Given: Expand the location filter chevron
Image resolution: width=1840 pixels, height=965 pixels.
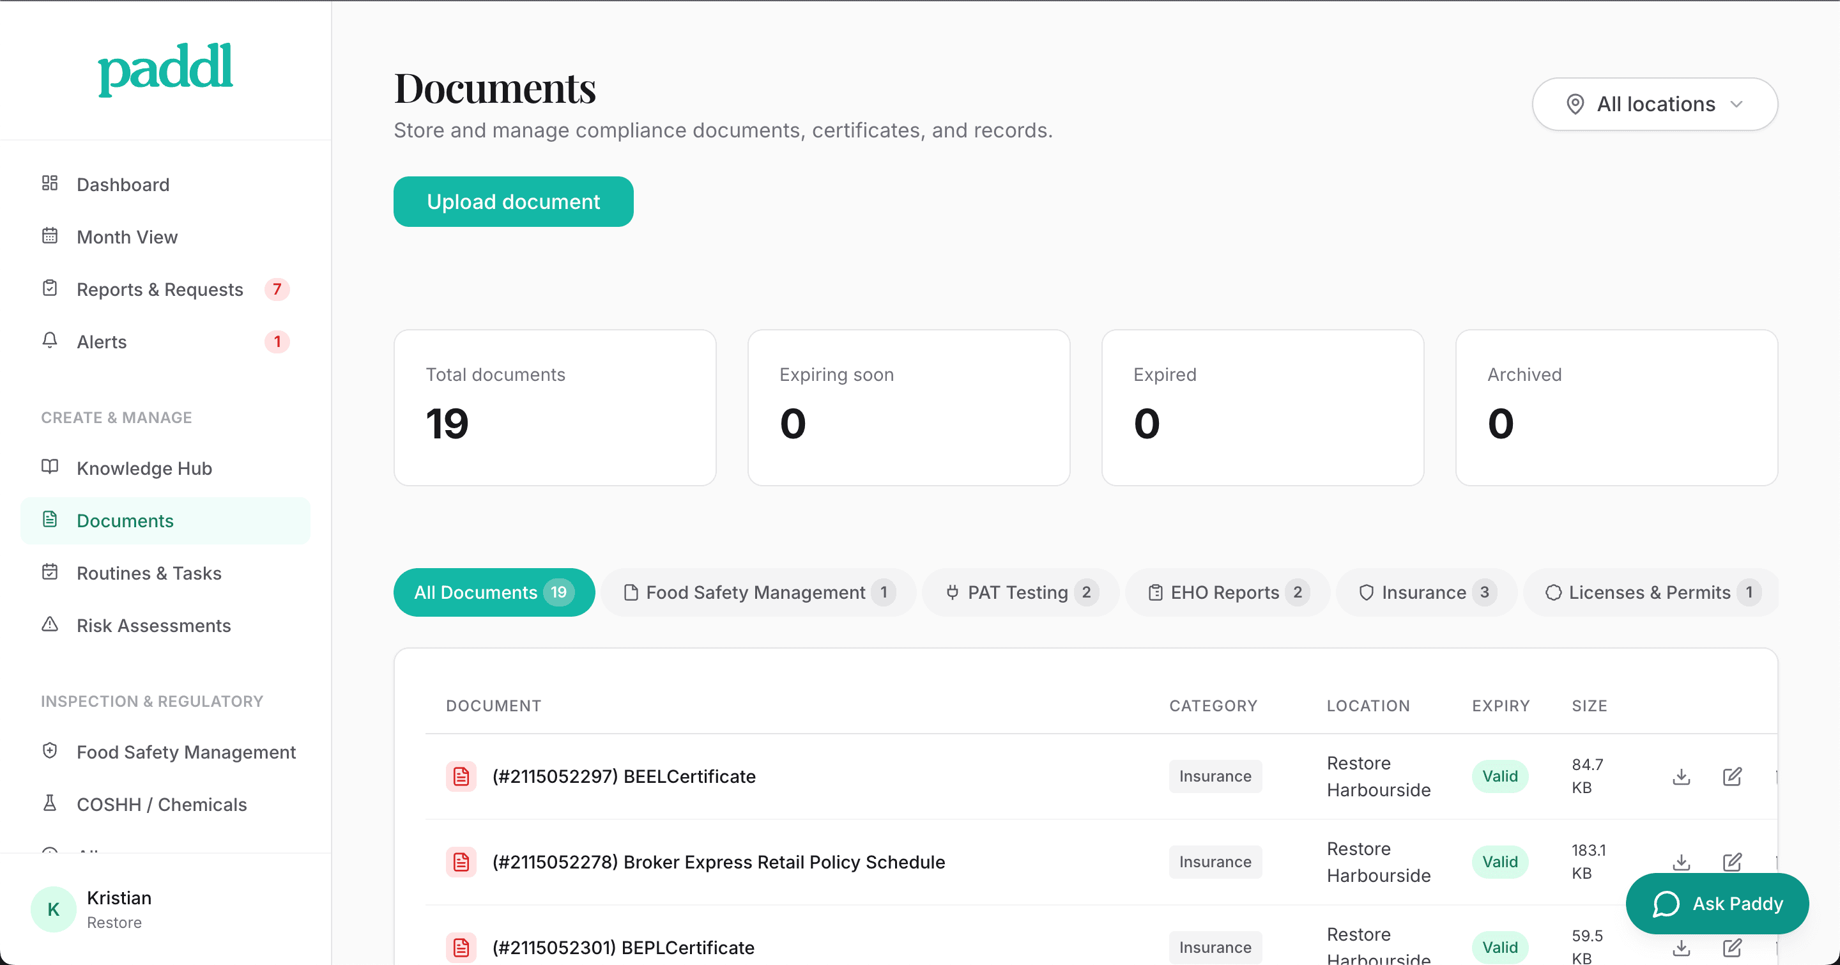Looking at the screenshot, I should tap(1738, 104).
